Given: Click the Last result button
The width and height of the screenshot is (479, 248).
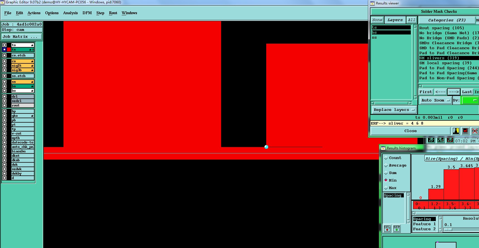Looking at the screenshot, I should point(467,92).
